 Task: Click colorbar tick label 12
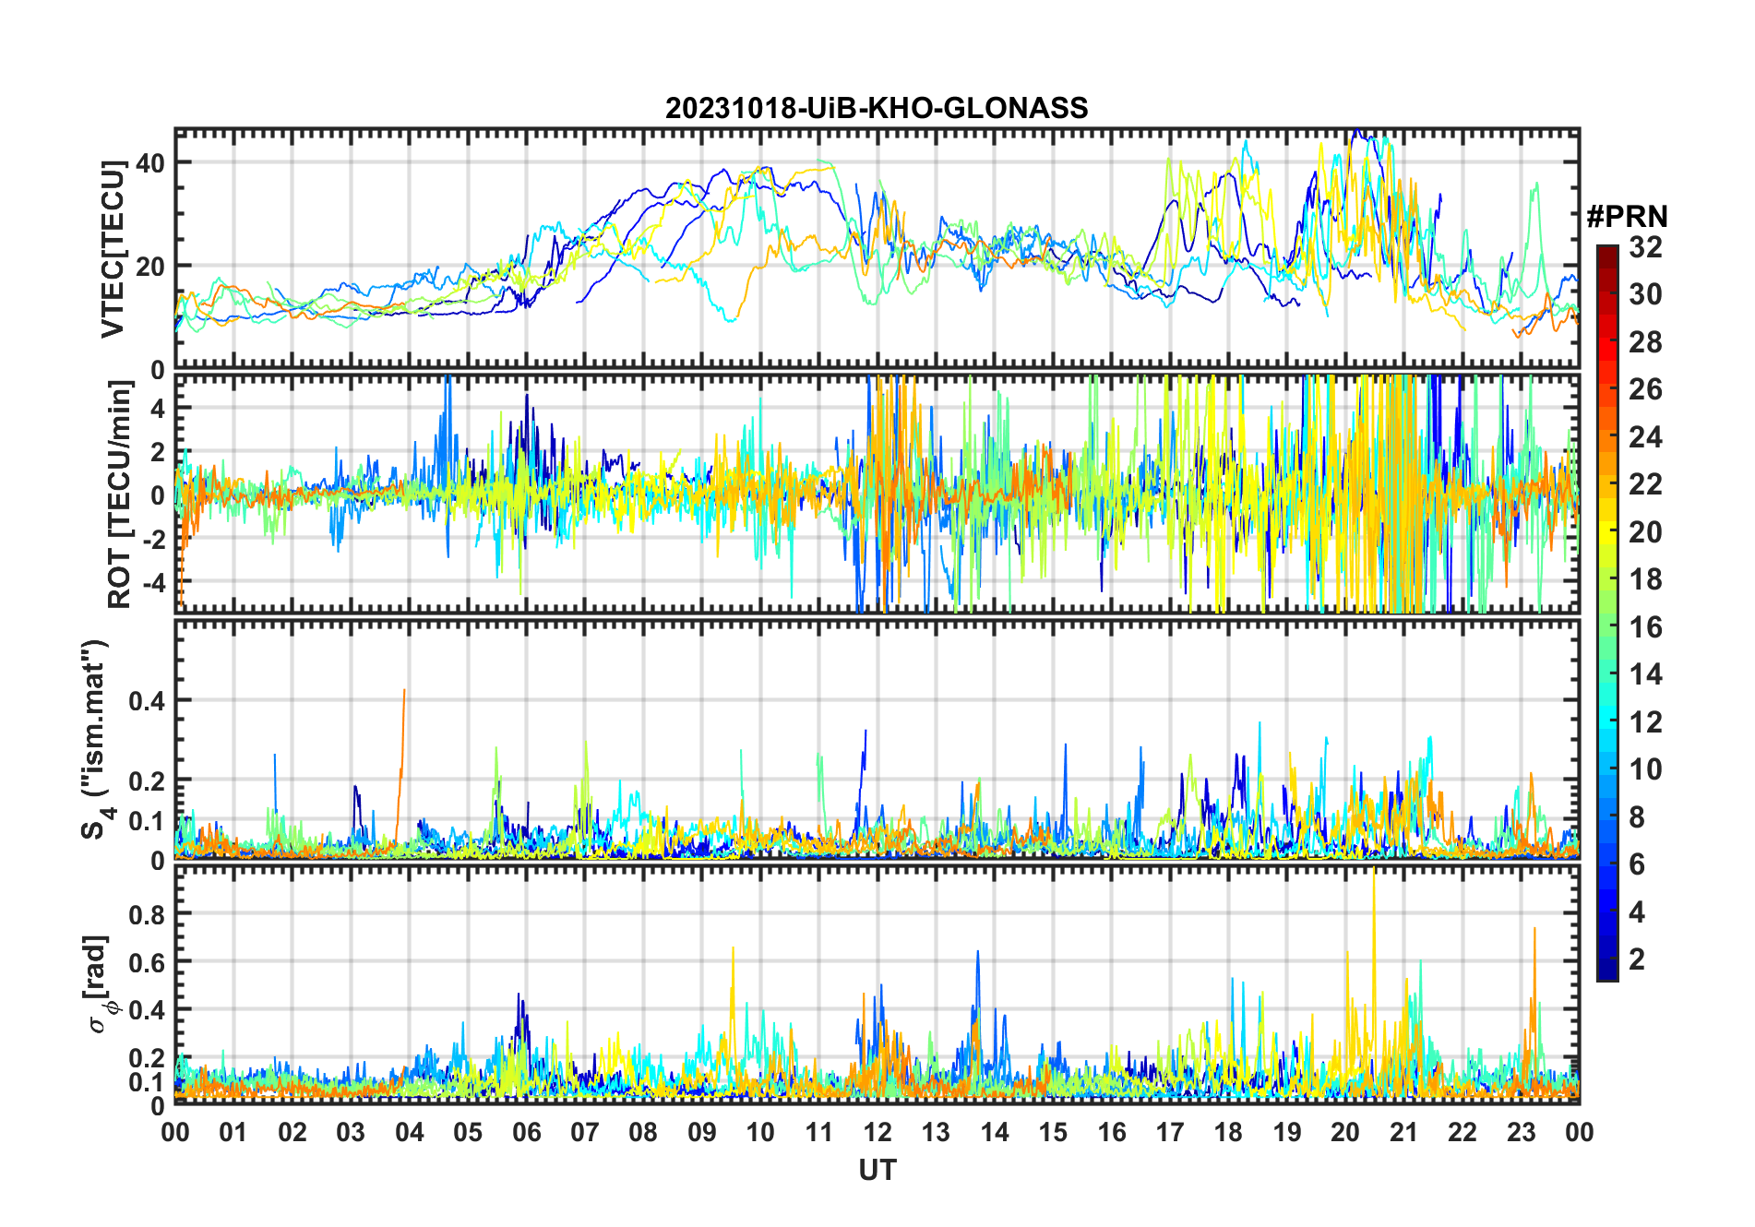click(x=1645, y=722)
